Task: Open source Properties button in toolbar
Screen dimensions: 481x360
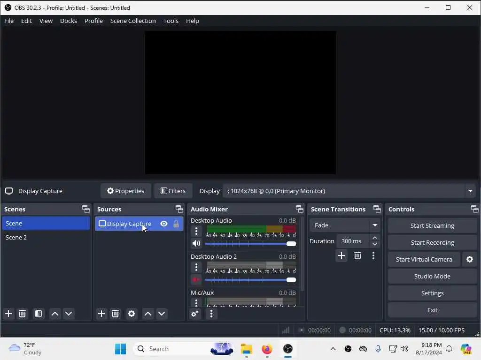Action: click(x=126, y=191)
